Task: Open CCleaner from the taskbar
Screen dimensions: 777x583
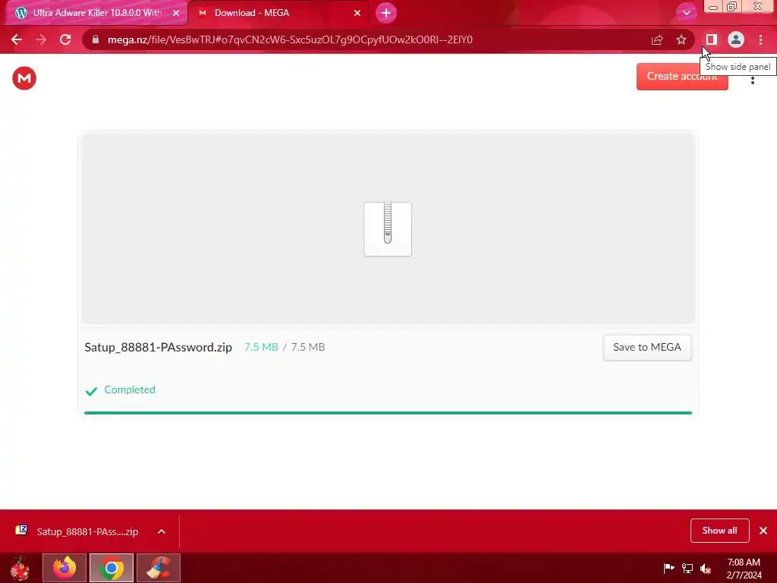Action: (x=159, y=568)
